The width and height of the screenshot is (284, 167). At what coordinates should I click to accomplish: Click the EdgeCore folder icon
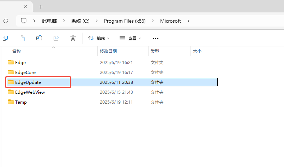(11, 72)
